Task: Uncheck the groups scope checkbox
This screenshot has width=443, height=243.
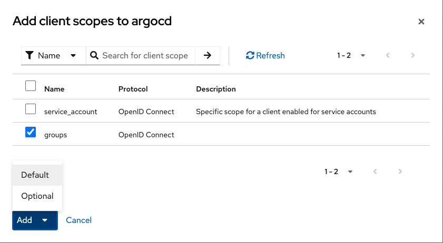Action: 31,132
